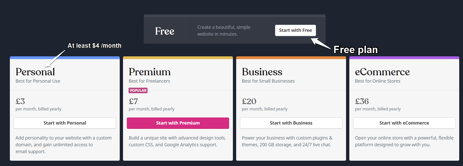This screenshot has width=463, height=166.
Task: Click the POPULAR badge on Premium
Action: tap(138, 90)
